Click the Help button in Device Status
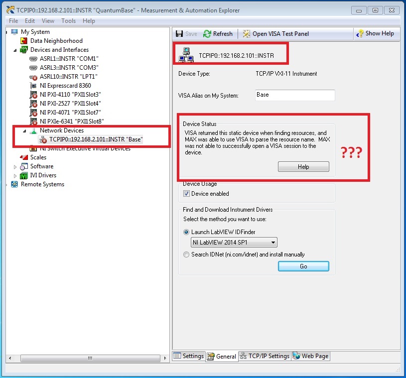 coord(303,167)
